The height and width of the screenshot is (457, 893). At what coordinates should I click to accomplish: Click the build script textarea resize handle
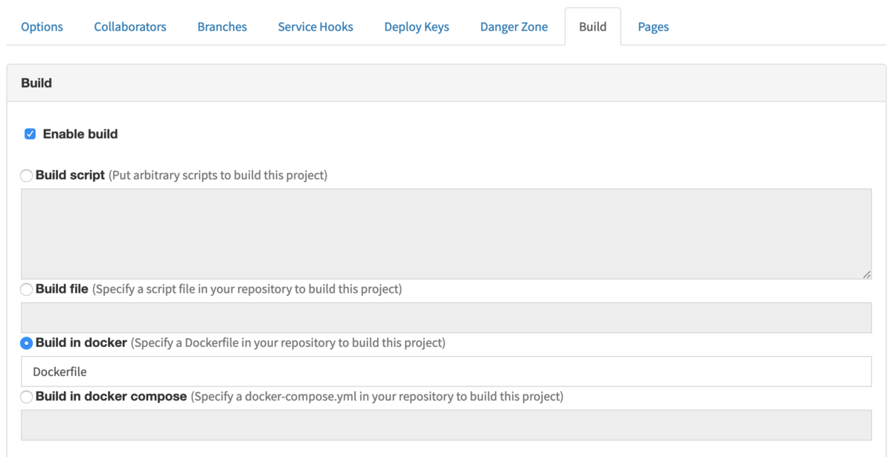867,274
